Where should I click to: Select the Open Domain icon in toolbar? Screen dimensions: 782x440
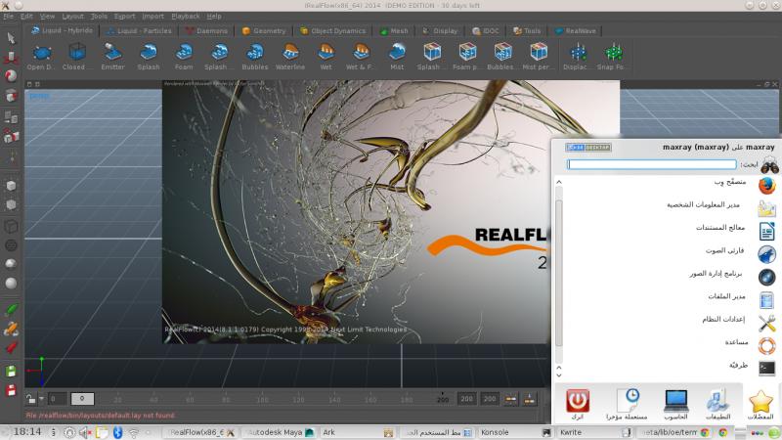coord(42,53)
